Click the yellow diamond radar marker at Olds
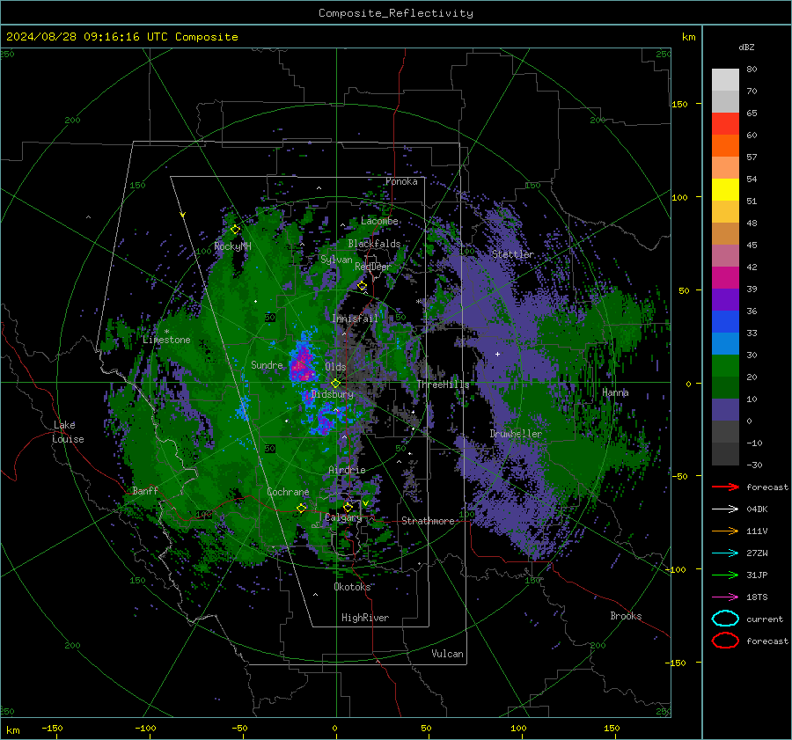 (x=335, y=384)
